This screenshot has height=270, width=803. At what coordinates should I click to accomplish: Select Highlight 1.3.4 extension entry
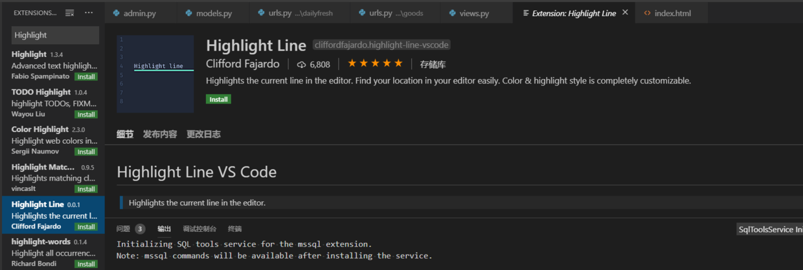(x=52, y=65)
